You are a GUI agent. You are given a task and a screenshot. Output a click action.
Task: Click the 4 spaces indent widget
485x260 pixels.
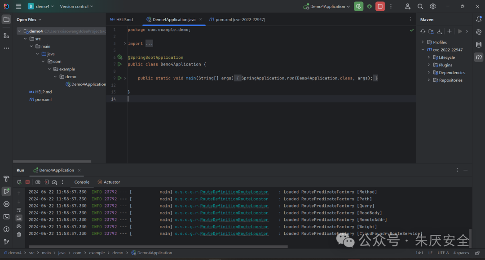(x=461, y=253)
